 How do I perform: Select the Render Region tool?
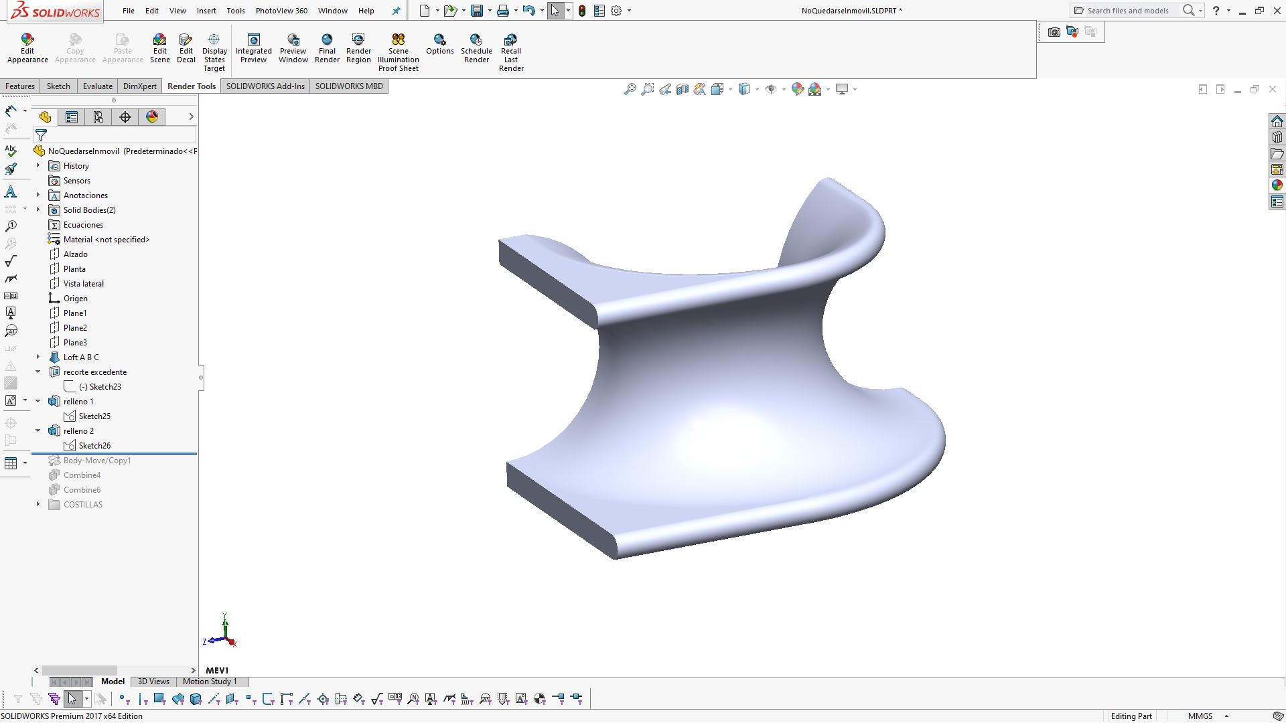click(358, 47)
